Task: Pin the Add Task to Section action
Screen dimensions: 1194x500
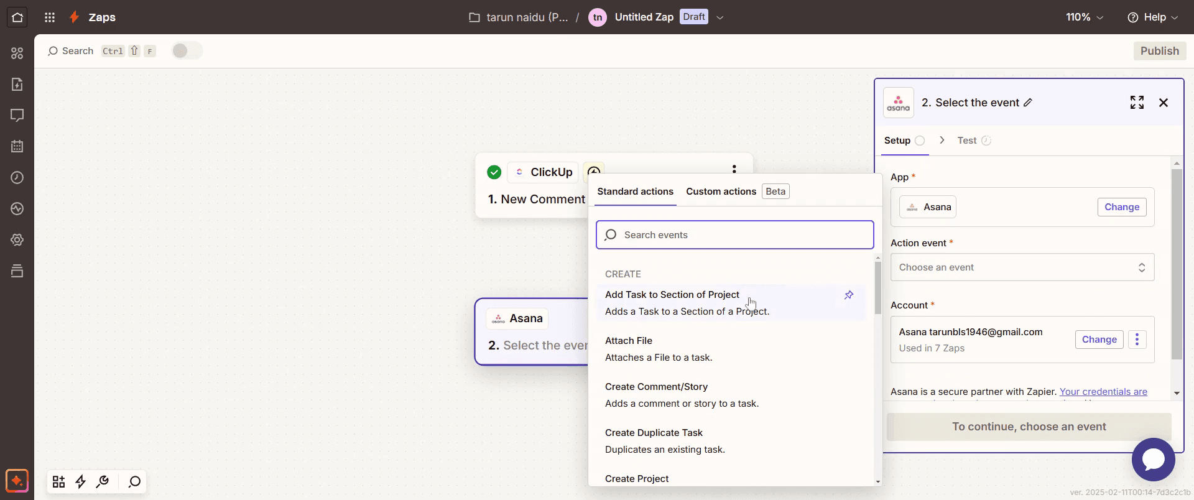Action: pyautogui.click(x=849, y=295)
